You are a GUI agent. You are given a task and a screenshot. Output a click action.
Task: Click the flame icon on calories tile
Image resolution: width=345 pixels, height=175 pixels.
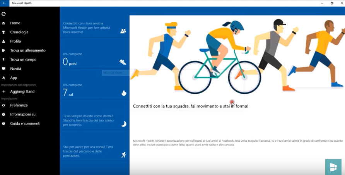[124, 93]
